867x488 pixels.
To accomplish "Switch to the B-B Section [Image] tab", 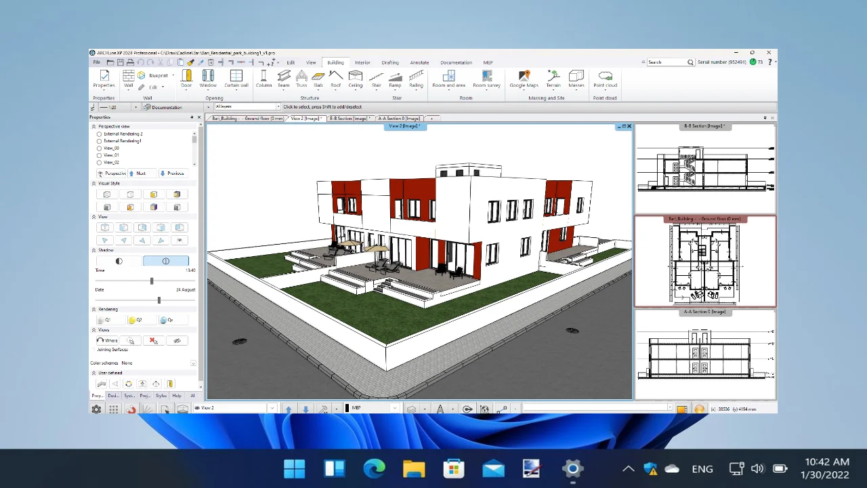I will point(350,119).
